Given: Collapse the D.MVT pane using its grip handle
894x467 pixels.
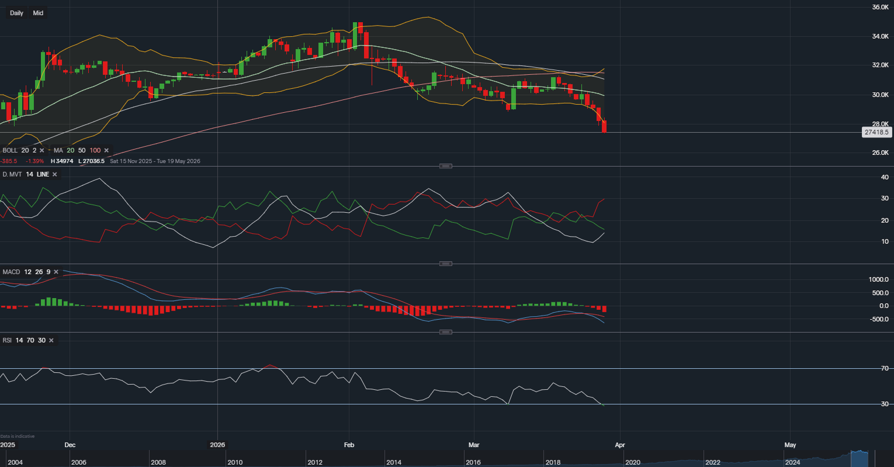Looking at the screenshot, I should tap(445, 166).
